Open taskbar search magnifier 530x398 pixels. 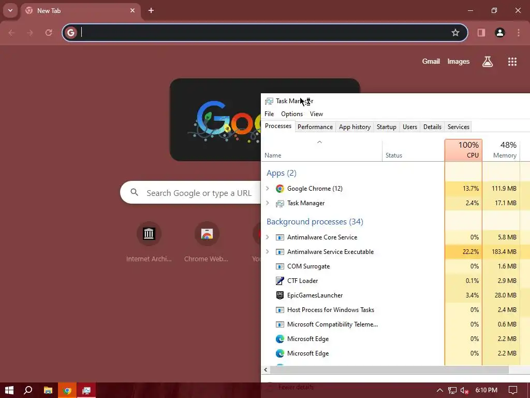tap(28, 390)
